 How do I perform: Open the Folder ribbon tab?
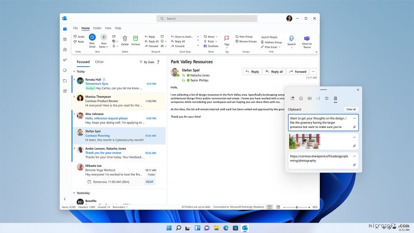[97, 28]
